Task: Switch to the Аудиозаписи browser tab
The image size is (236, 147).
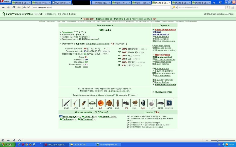Action: click(x=61, y=3)
